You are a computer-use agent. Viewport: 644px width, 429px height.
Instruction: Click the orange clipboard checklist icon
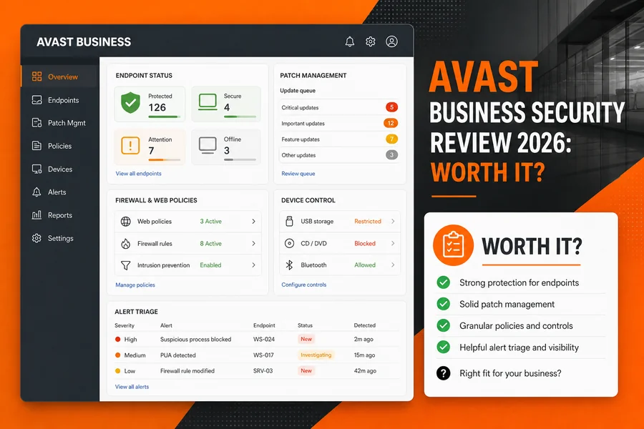coord(453,245)
